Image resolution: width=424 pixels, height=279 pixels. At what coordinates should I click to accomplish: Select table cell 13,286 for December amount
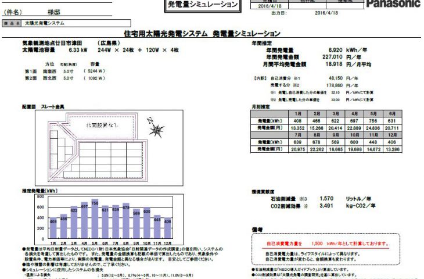point(393,149)
